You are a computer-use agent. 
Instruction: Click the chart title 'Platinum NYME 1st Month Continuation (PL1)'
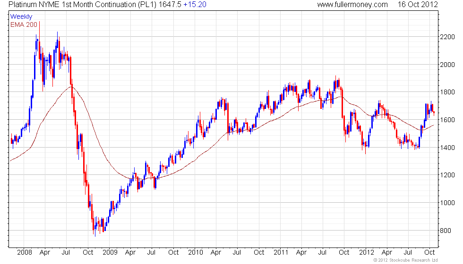(83, 5)
